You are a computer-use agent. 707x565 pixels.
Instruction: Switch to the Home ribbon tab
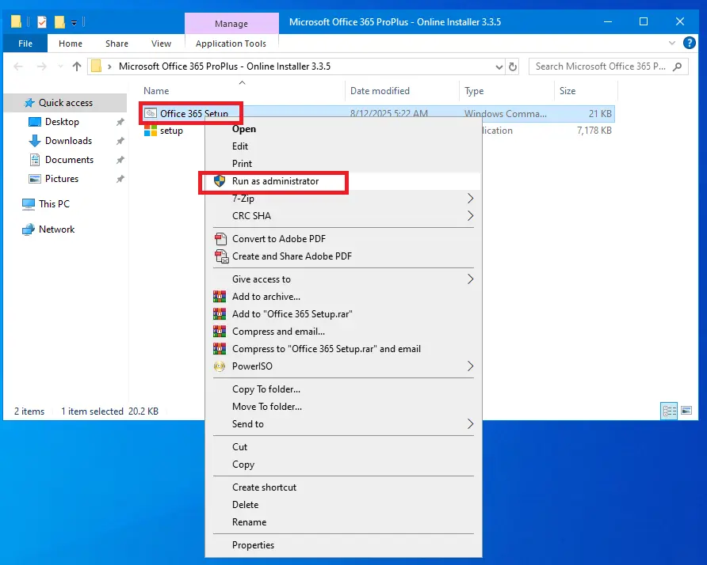point(71,44)
